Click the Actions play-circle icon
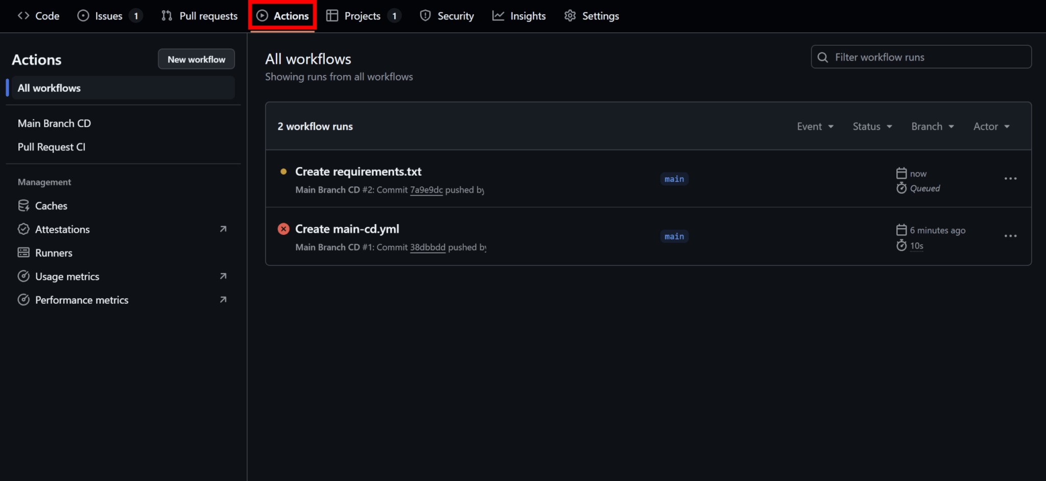 tap(262, 16)
